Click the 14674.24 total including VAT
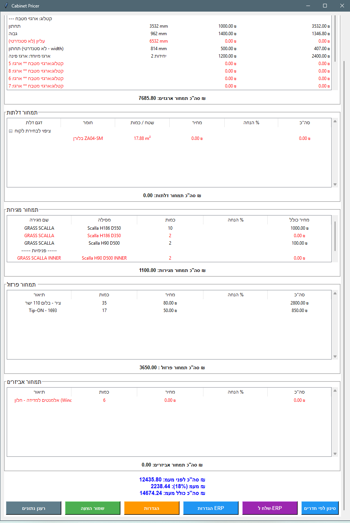Image resolution: width=350 pixels, height=523 pixels. (172, 493)
